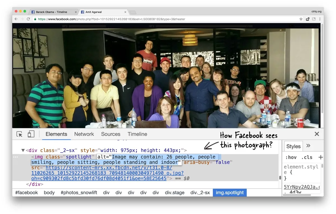Toggle the :hov pseudo-class pane
Image resolution: width=336 pixels, height=214 pixels.
tap(291, 157)
